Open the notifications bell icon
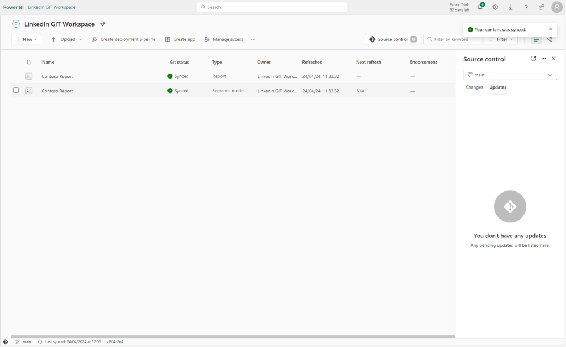This screenshot has height=347, width=566. (480, 7)
